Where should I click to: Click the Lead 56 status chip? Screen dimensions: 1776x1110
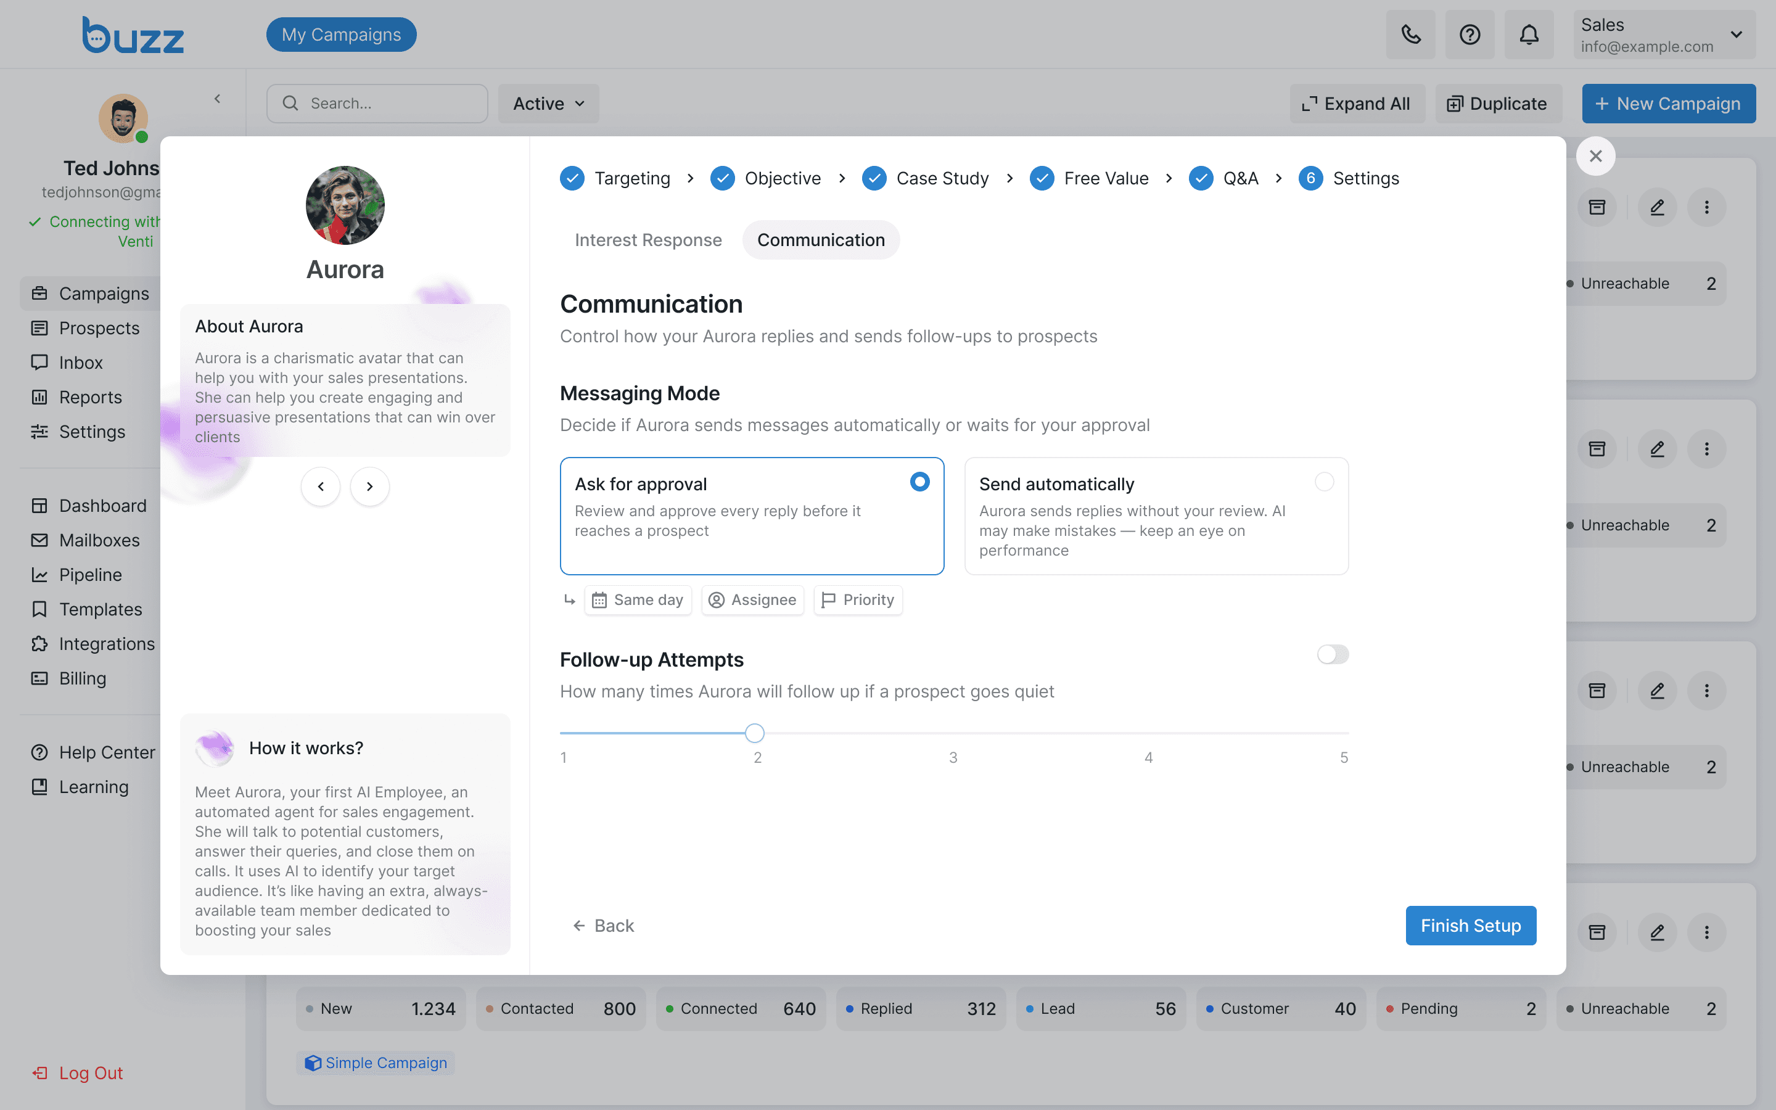[x=1101, y=1009]
